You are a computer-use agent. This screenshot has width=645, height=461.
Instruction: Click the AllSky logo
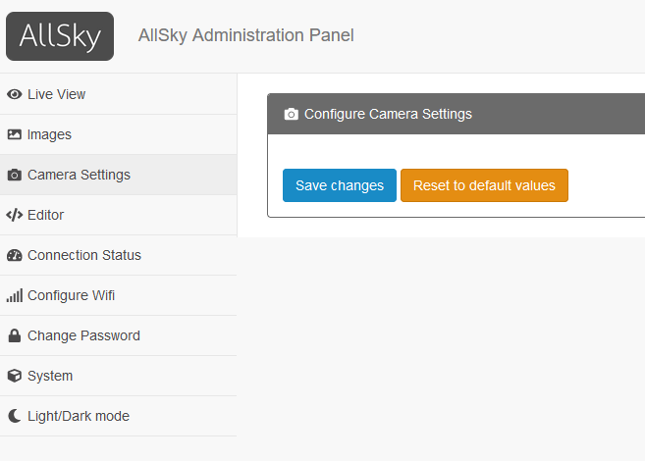[60, 36]
